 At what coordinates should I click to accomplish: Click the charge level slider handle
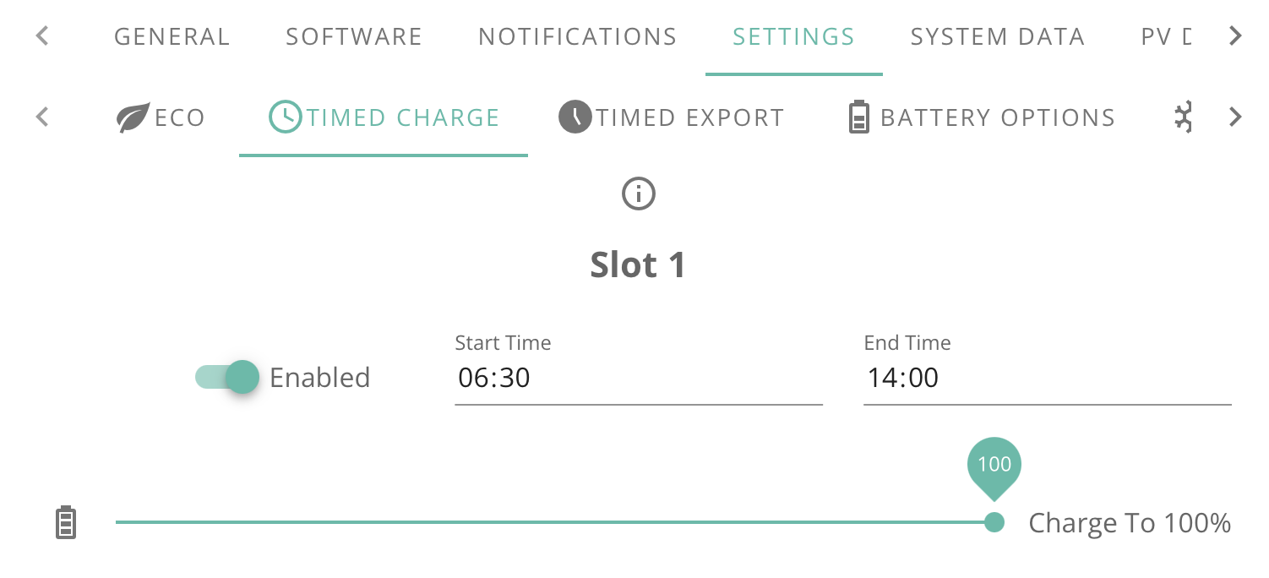click(x=994, y=522)
